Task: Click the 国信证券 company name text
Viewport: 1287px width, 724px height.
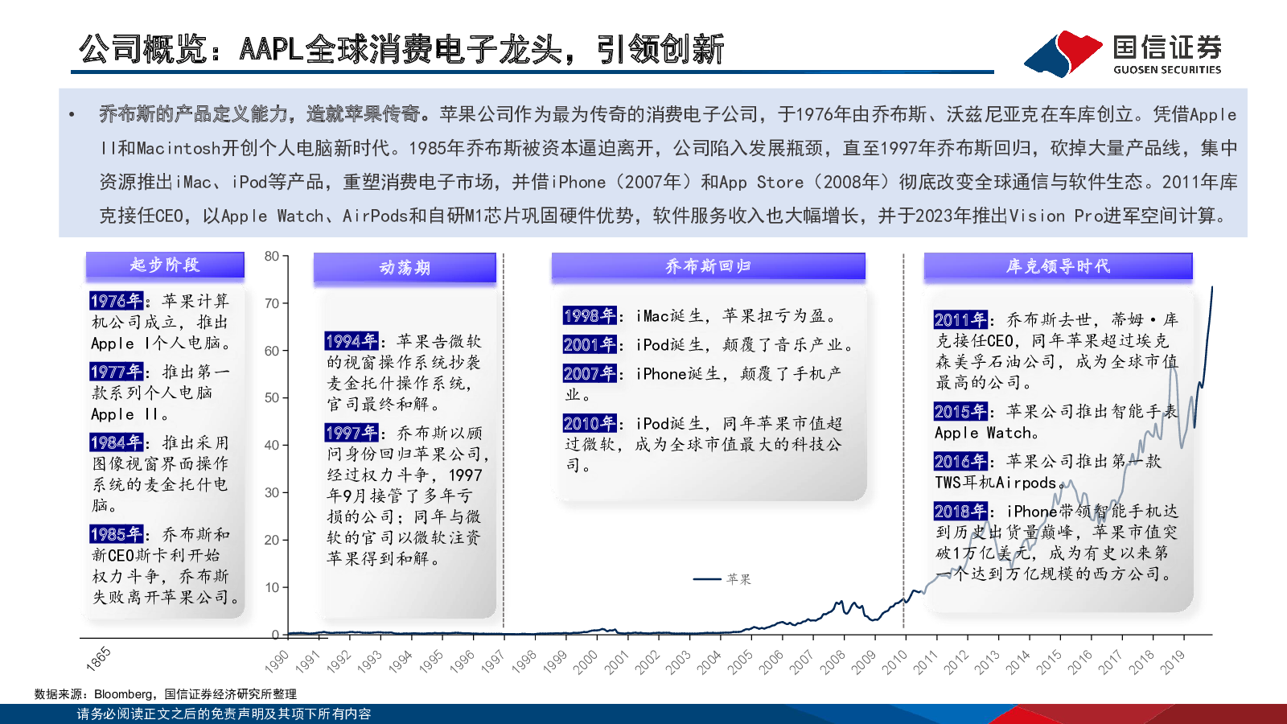Action: tap(1167, 47)
